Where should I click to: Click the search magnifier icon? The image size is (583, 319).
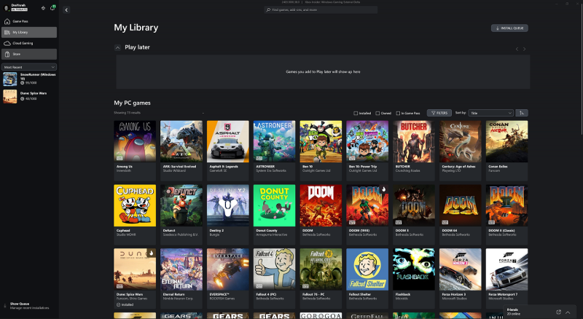point(268,10)
